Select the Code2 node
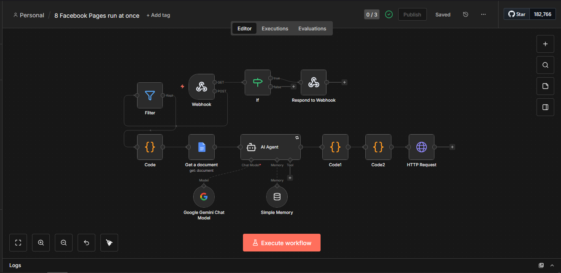Image resolution: width=561 pixels, height=273 pixels. (x=378, y=147)
